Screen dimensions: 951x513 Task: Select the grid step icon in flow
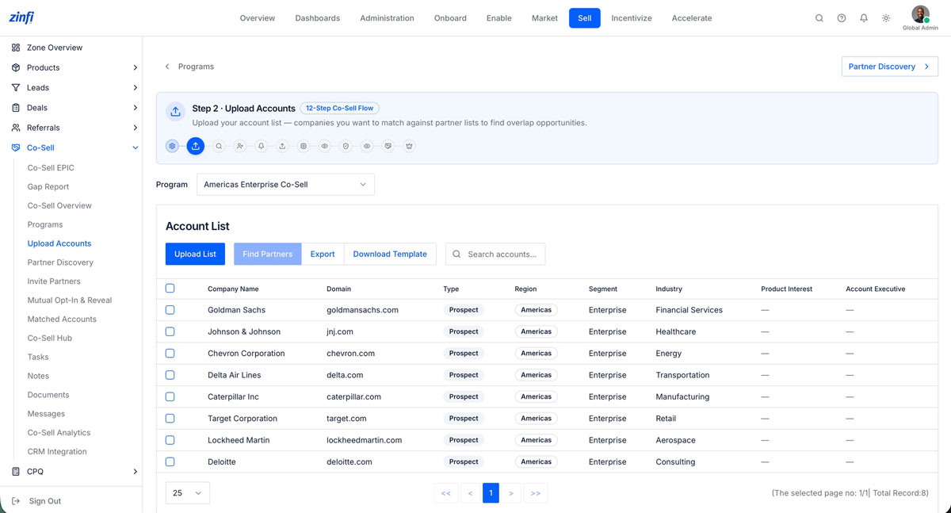[x=304, y=146]
